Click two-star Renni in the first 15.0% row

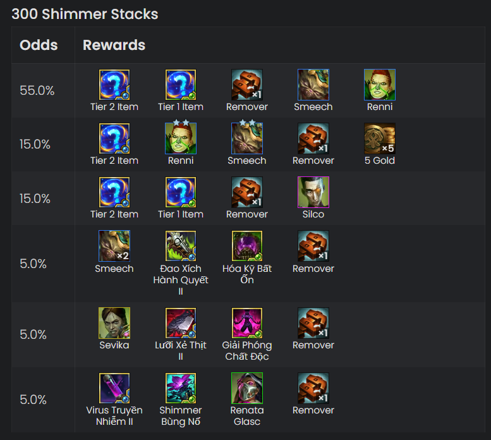click(181, 138)
